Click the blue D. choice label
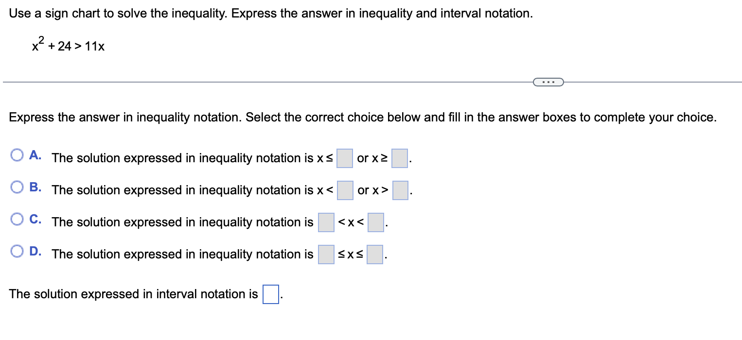The image size is (742, 340). [x=35, y=251]
